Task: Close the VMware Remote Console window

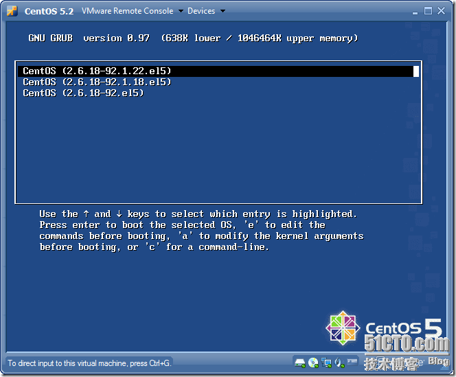Action: pyautogui.click(x=441, y=11)
